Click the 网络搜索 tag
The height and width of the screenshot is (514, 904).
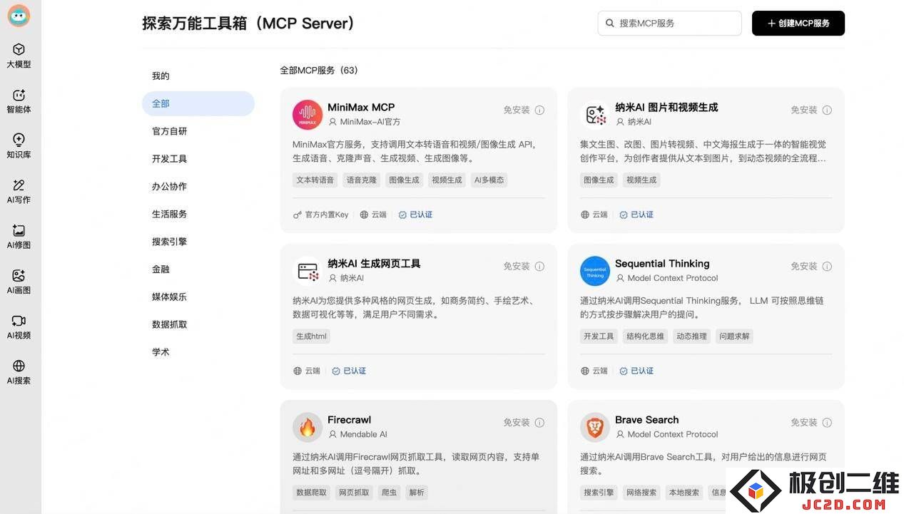pyautogui.click(x=641, y=493)
